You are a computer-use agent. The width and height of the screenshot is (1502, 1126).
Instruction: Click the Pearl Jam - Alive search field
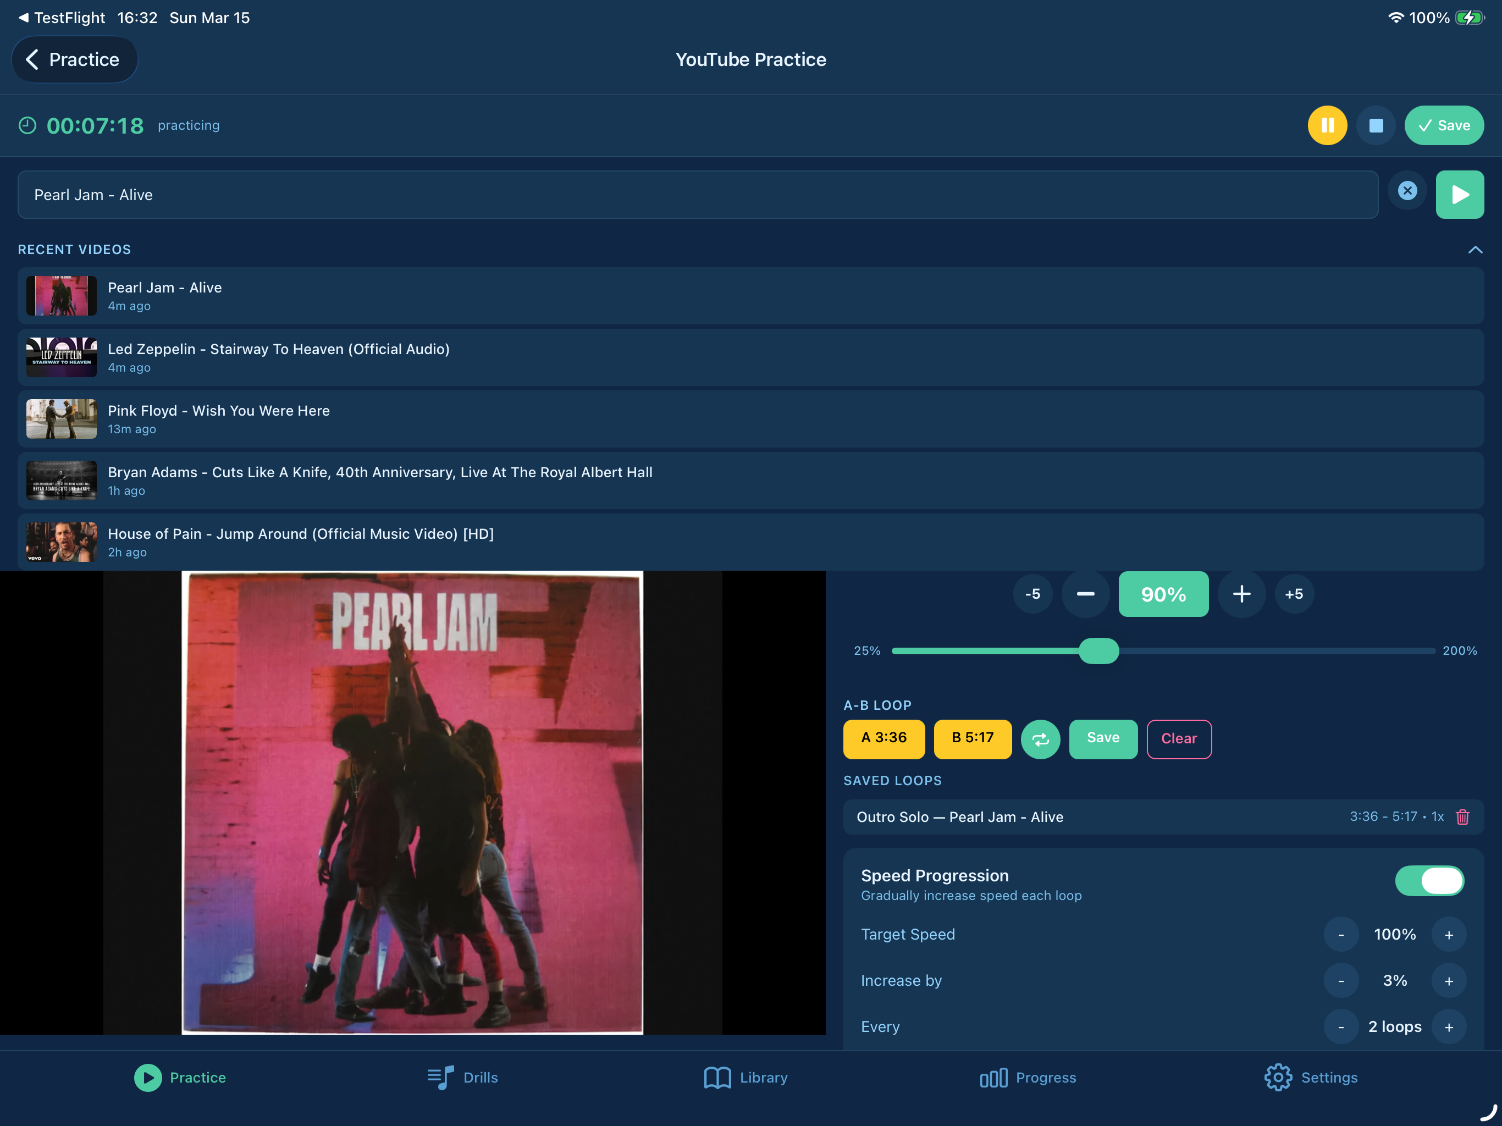click(x=697, y=195)
